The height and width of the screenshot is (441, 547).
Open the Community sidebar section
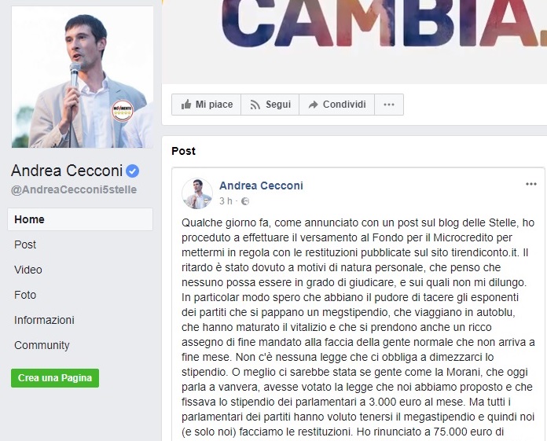click(42, 345)
